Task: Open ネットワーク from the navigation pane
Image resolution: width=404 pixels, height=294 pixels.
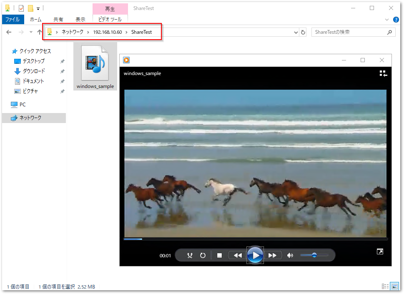Action: (x=30, y=118)
